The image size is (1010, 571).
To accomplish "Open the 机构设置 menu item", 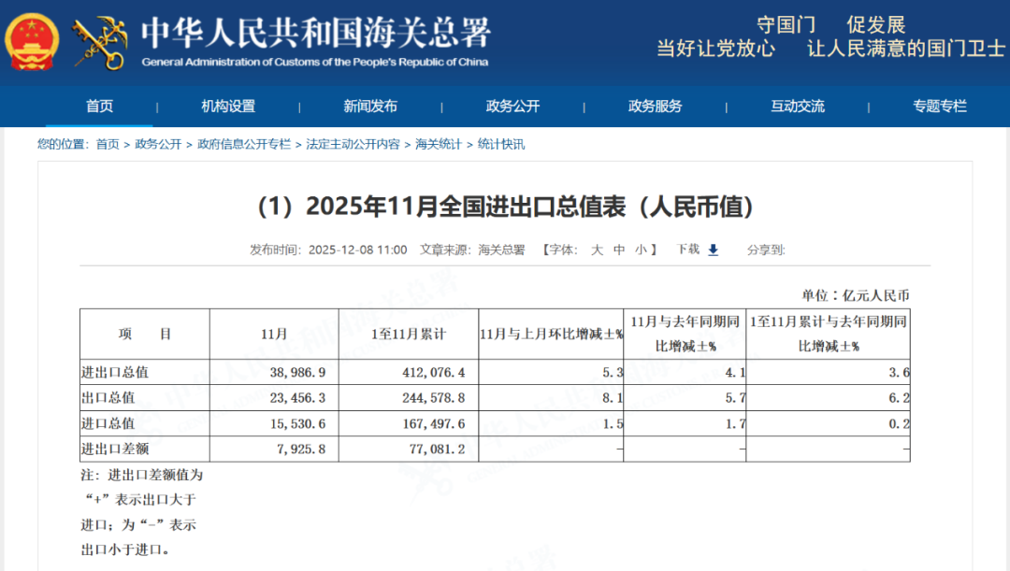I will click(227, 107).
